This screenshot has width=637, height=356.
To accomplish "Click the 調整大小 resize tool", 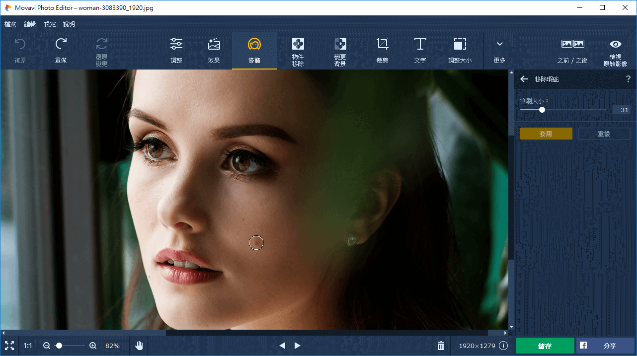I will click(x=460, y=50).
